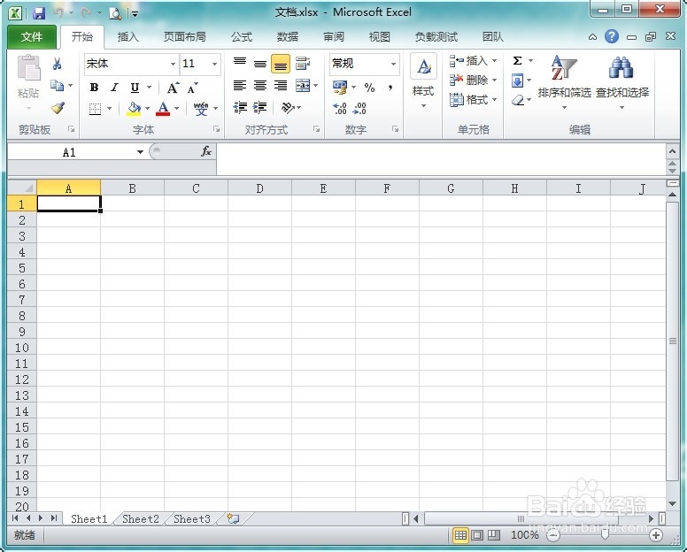The image size is (687, 552).
Task: Open the borders dropdown arrow
Action: [109, 108]
